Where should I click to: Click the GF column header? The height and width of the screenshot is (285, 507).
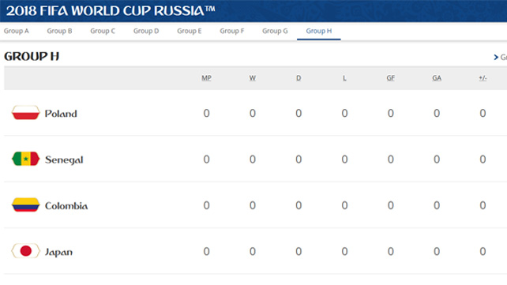(x=391, y=78)
